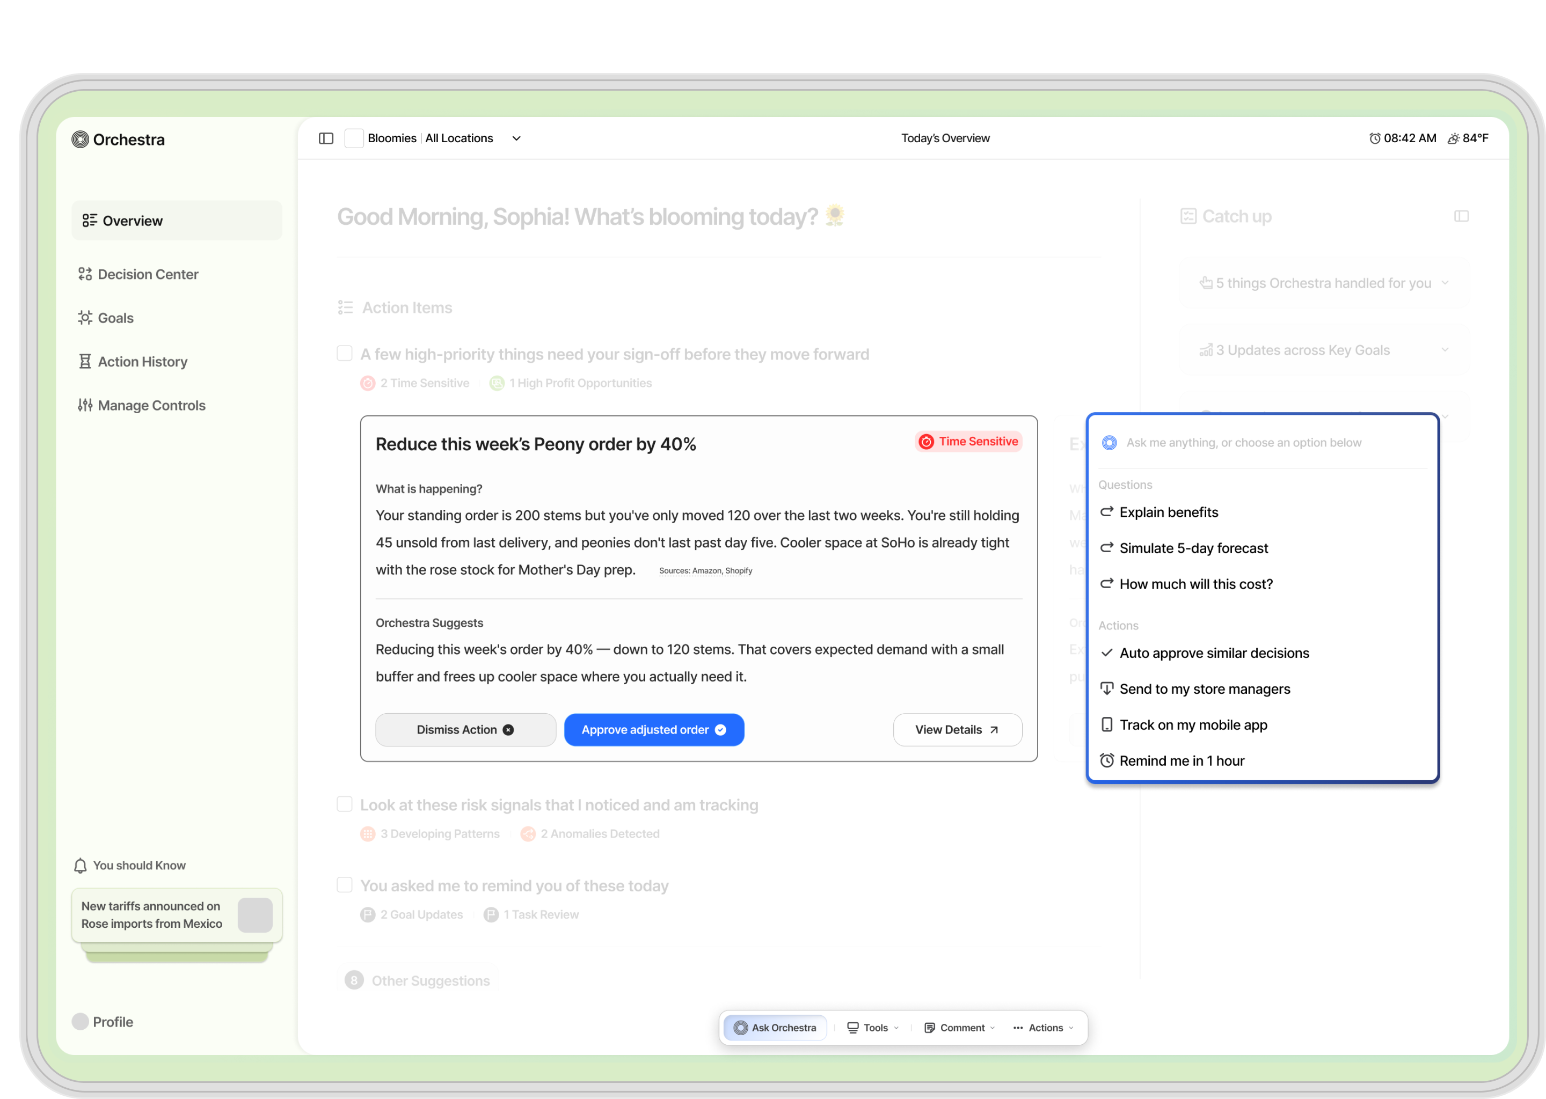Screen dimensions: 1546x1099
Task: Click the Action Items list icon
Action: 345,307
